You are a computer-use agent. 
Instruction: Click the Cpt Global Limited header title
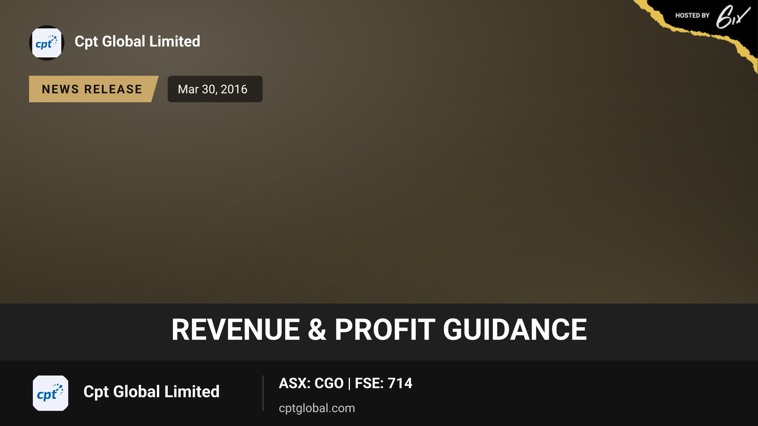click(x=137, y=42)
